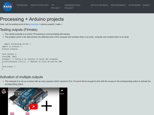Go to the ASTRONOMY page
The width and height of the screenshot is (154, 115).
pyautogui.click(x=135, y=5)
